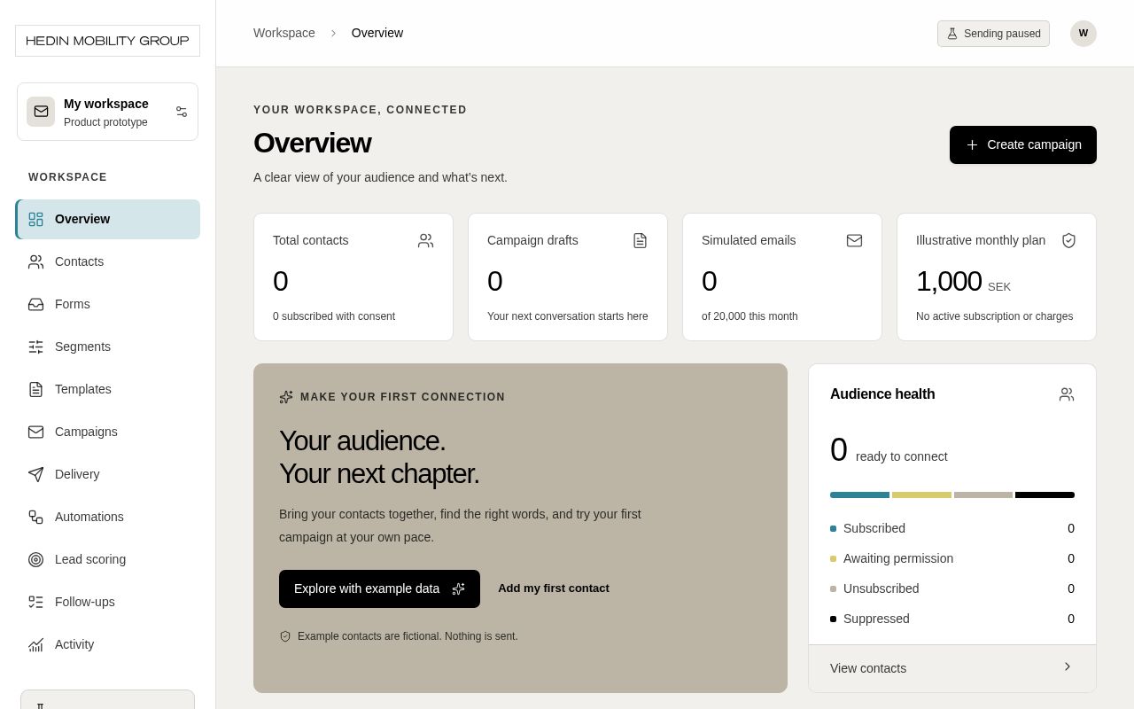
Task: Click the Simulated emails envelope icon
Action: (x=855, y=240)
